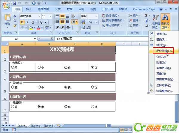The height and width of the screenshot is (133, 179).
Task: Increase font size with large A icon
Action: pyautogui.click(x=41, y=22)
